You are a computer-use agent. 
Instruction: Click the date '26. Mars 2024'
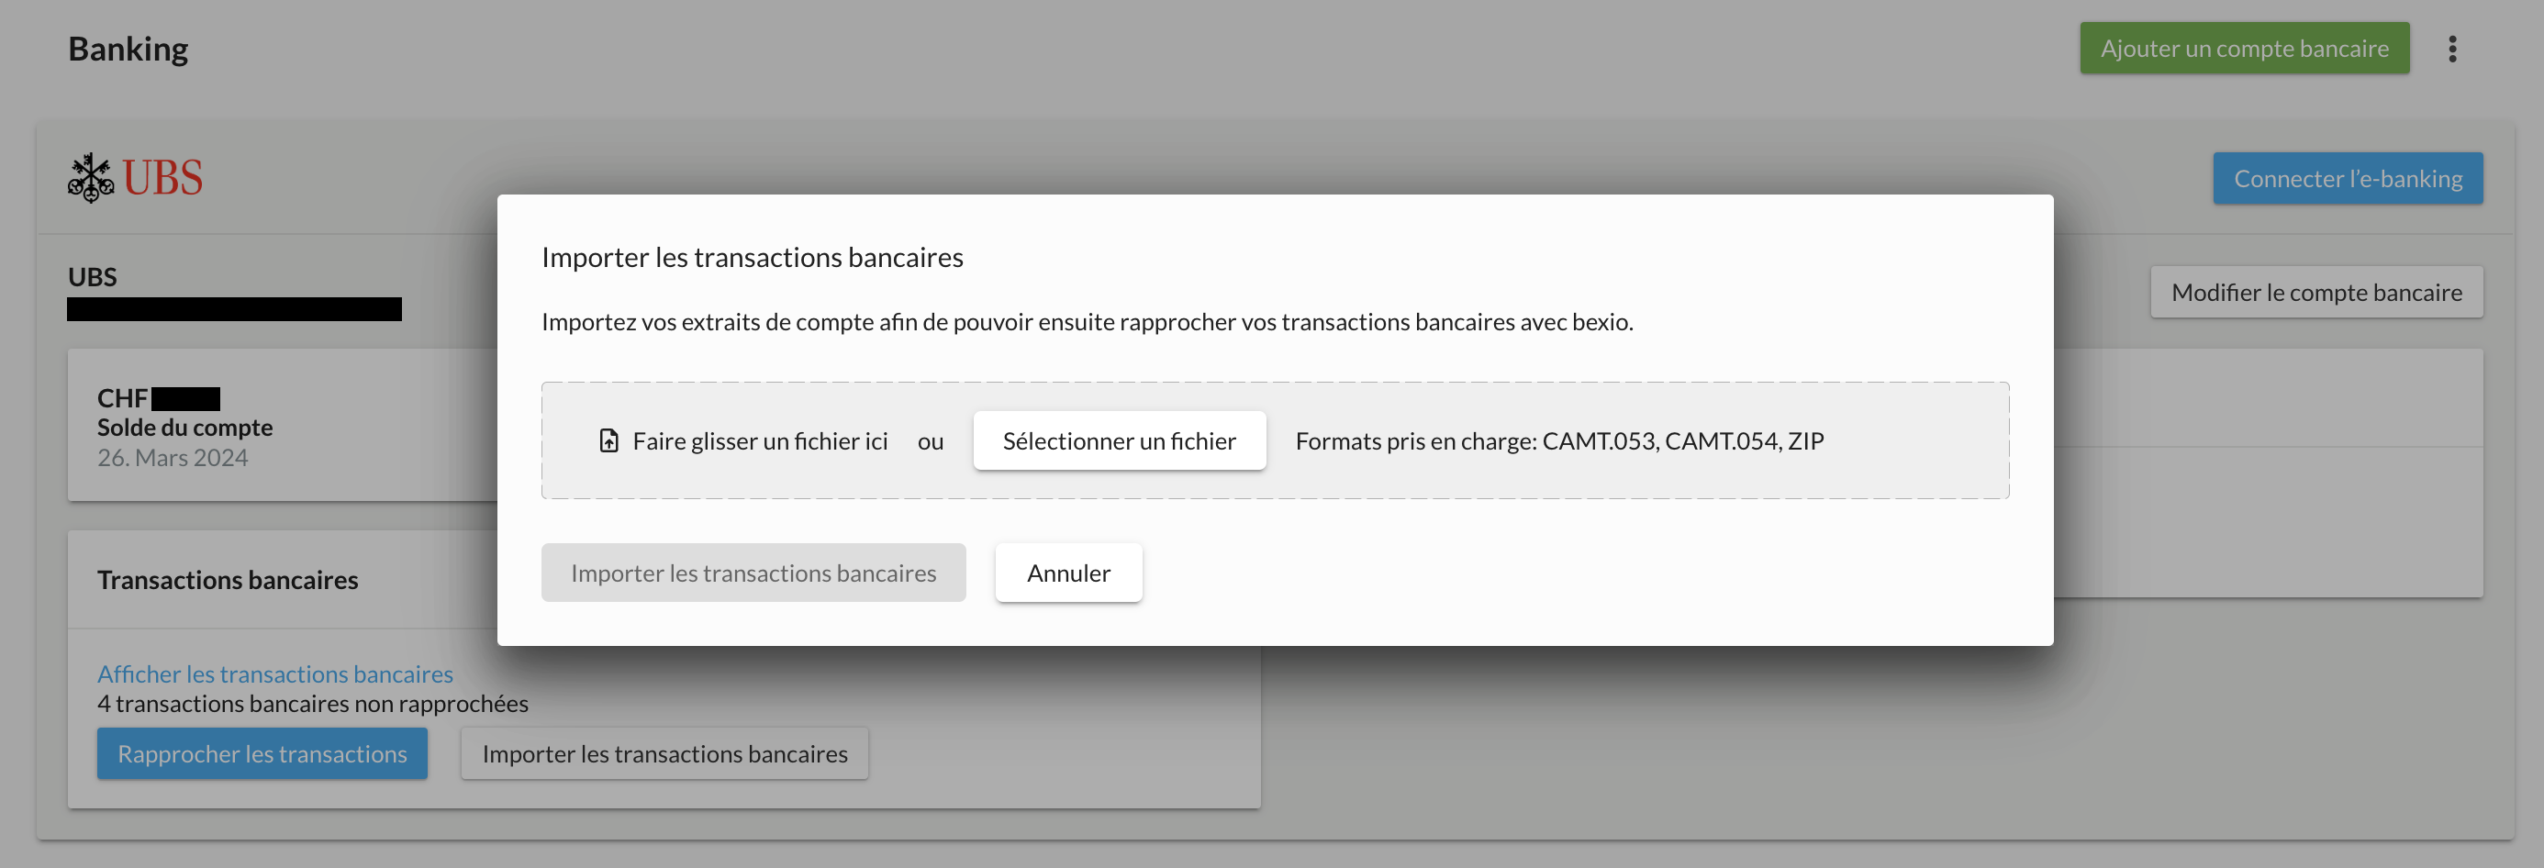[172, 457]
